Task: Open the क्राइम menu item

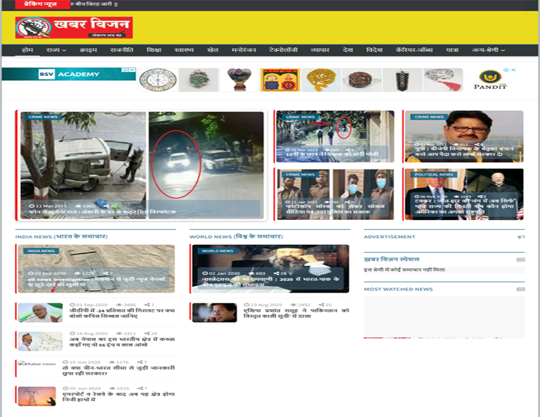Action: click(x=88, y=50)
